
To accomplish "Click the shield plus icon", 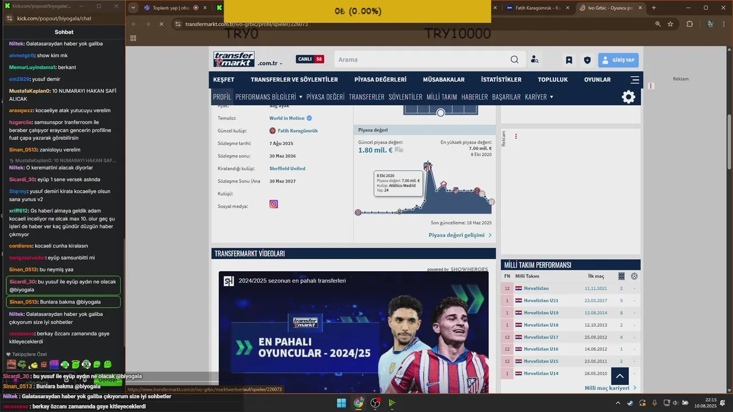I will click(587, 60).
